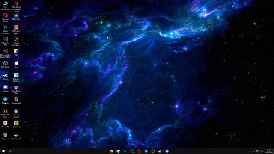The image size is (274, 154).
Task: Select the Discord desktop shortcut
Action: tap(5, 89)
